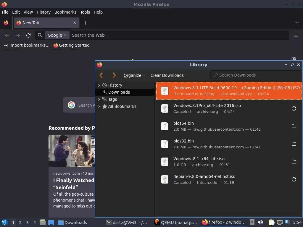Click the new tab personalize gear icon

click(x=294, y=59)
